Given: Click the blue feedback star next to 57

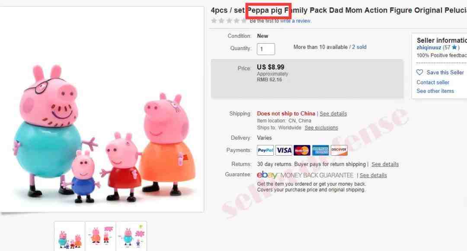Looking at the screenshot, I should click(x=454, y=47).
